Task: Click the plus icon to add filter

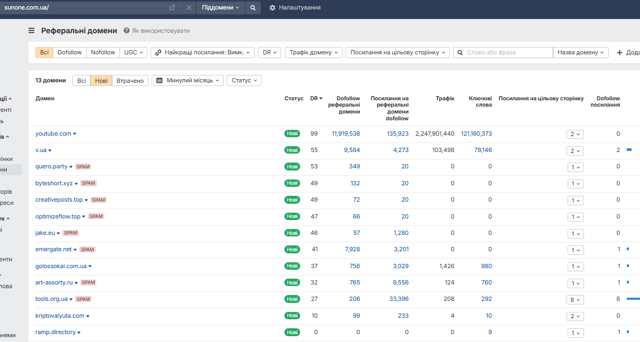Action: (x=620, y=53)
